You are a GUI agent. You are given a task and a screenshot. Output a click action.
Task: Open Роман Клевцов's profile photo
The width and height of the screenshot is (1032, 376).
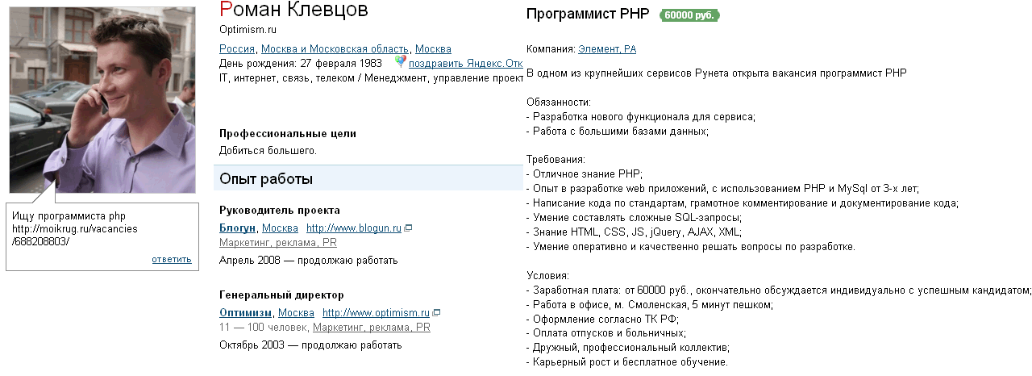pos(102,100)
